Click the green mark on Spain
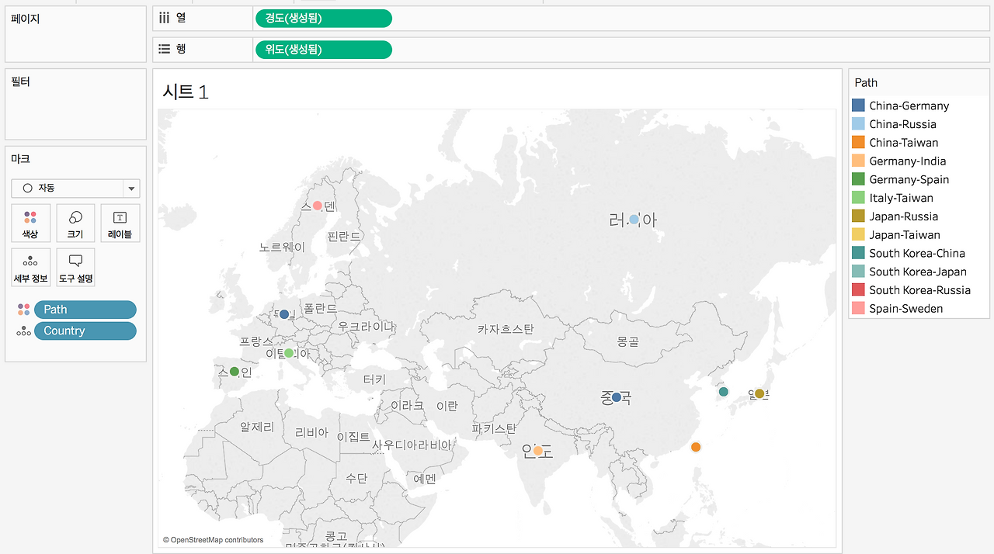The image size is (994, 554). (x=235, y=372)
